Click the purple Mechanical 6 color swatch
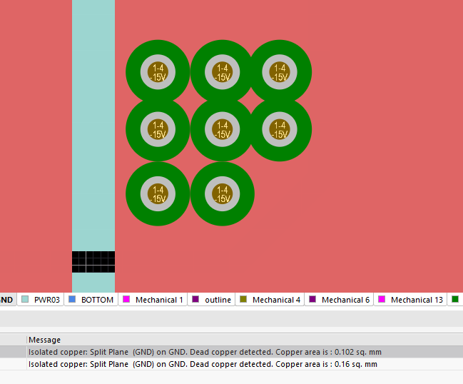463x384 pixels. coord(312,299)
